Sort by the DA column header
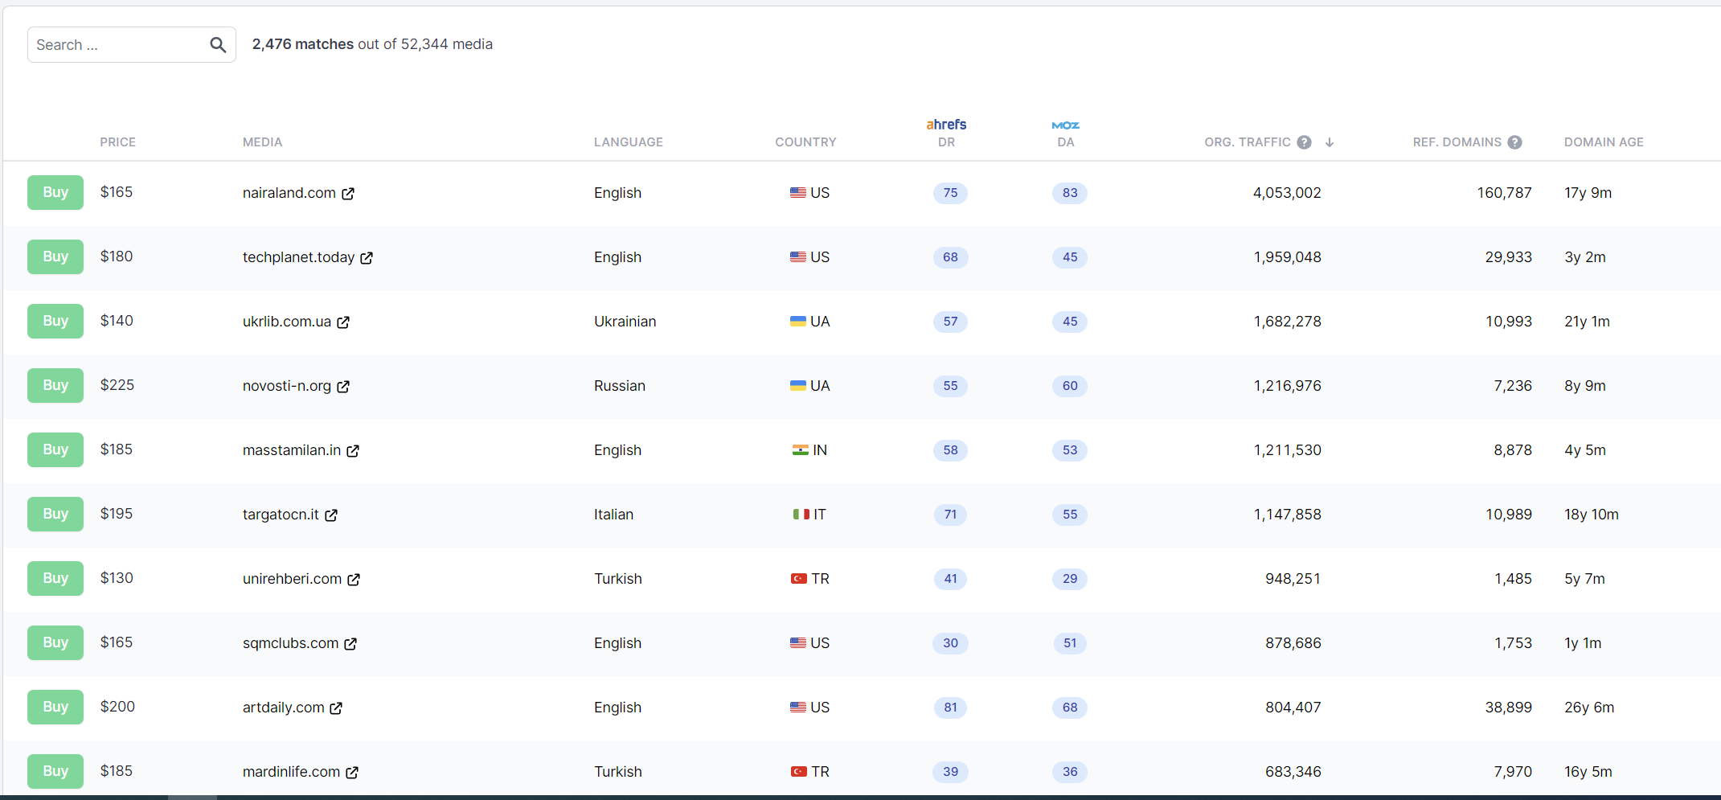 1066,142
